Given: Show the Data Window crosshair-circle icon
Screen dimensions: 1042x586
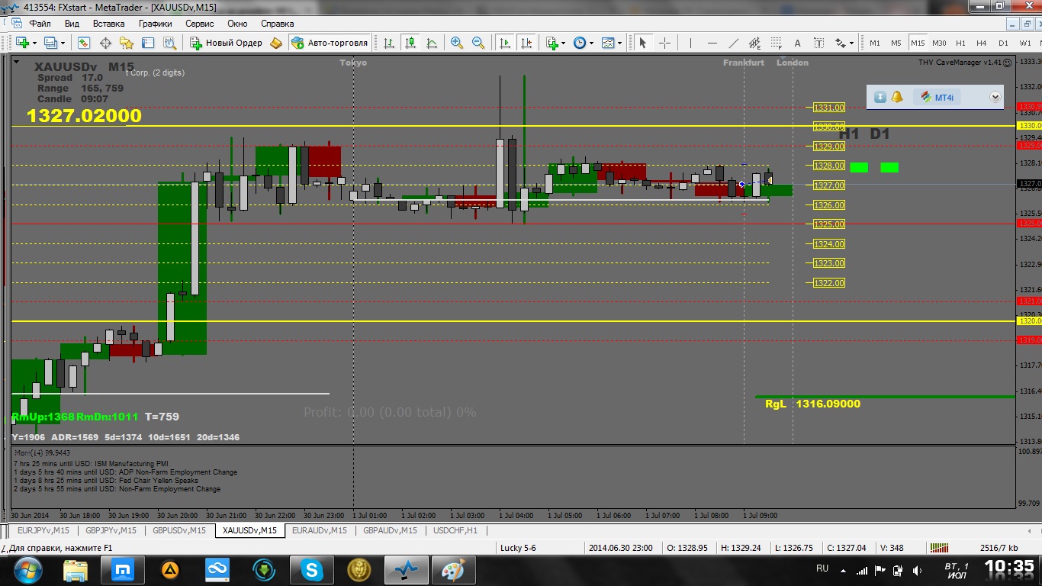Looking at the screenshot, I should point(105,43).
